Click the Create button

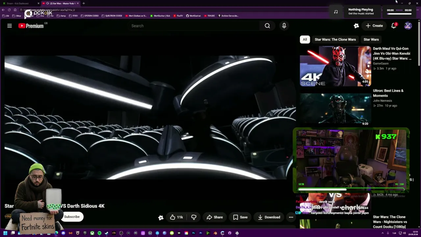[x=374, y=26]
